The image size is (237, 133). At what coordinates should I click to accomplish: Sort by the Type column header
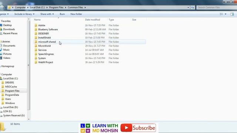(x=111, y=20)
